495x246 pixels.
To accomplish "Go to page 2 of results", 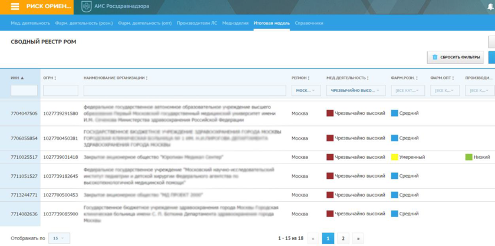I will click(x=343, y=238).
